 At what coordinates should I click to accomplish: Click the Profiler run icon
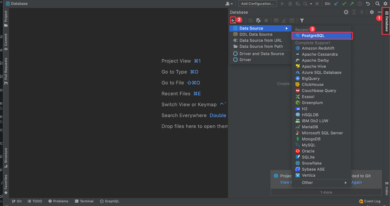tap(305, 4)
